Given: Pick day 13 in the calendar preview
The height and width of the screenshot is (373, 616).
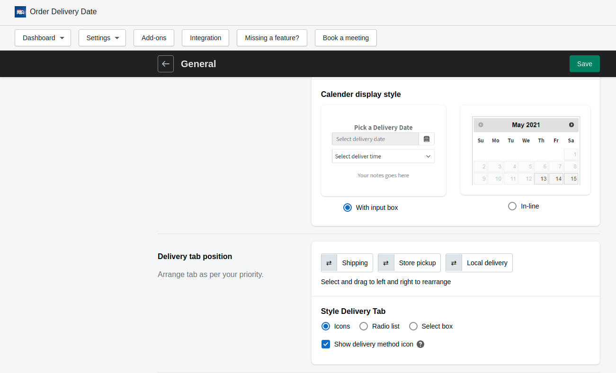Looking at the screenshot, I should (x=541, y=179).
